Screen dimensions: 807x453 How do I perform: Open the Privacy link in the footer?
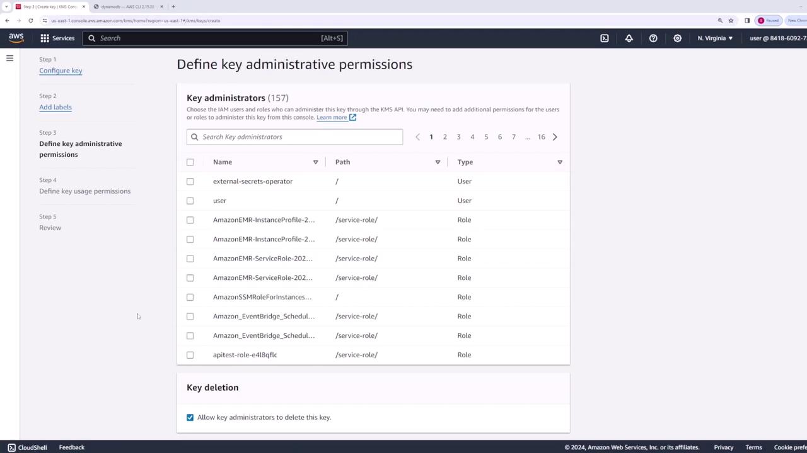point(724,447)
